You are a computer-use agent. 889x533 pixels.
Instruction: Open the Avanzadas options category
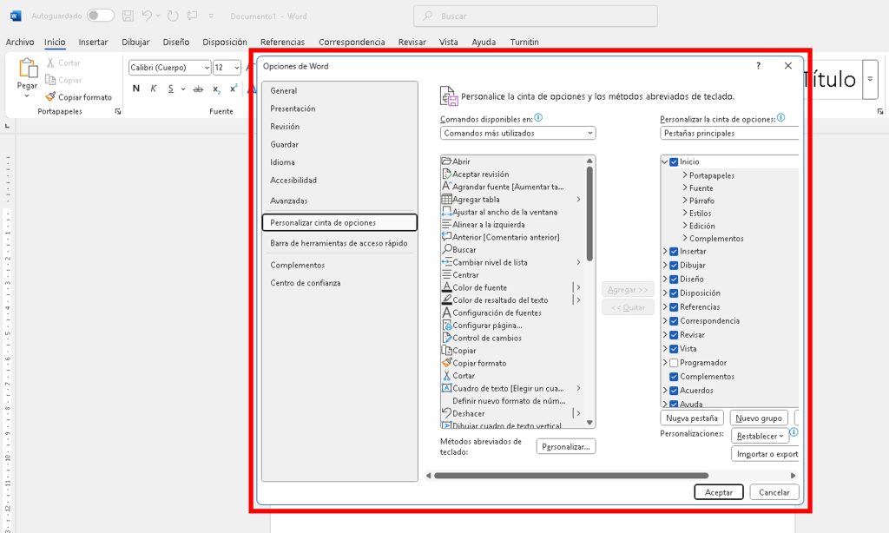coord(289,201)
